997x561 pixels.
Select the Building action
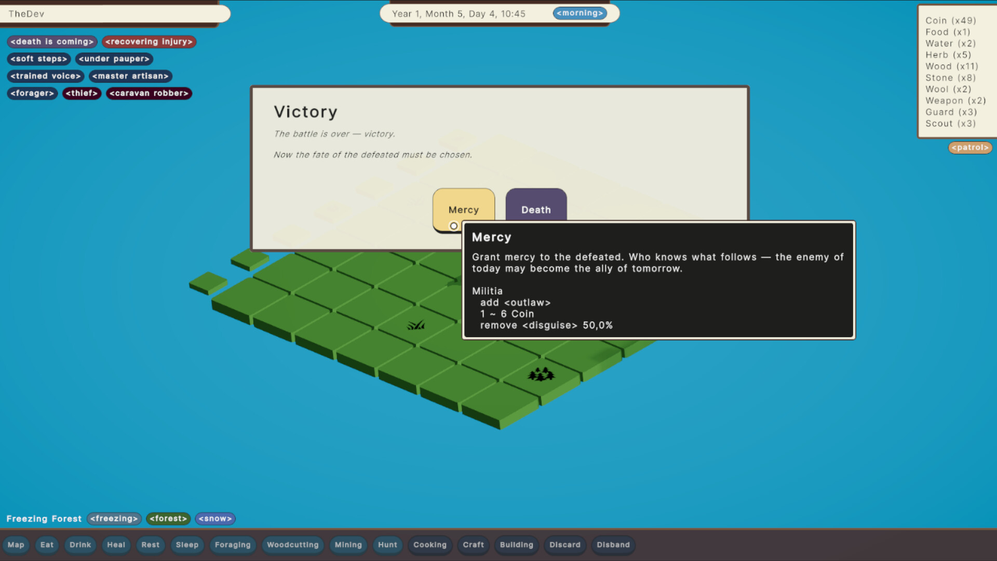[517, 545]
